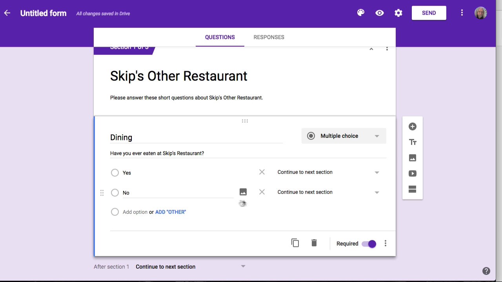
Task: Switch to the RESPONSES tab
Action: 269,37
